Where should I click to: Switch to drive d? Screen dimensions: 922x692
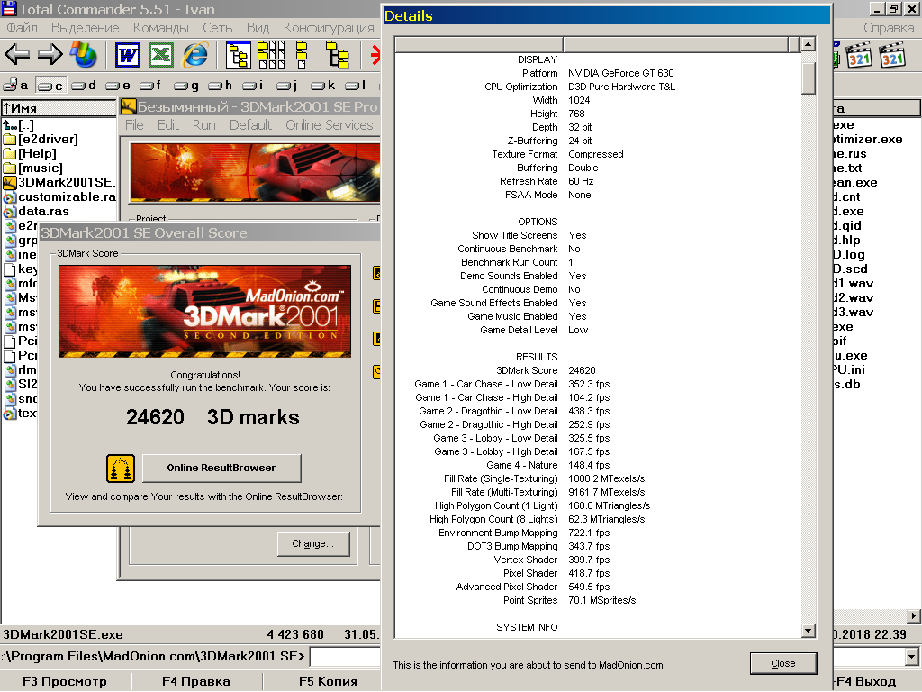(x=85, y=86)
